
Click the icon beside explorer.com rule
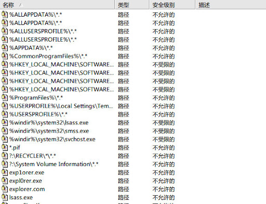pyautogui.click(x=5, y=189)
